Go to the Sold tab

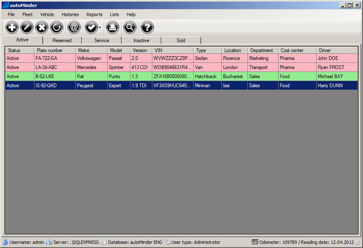point(181,41)
